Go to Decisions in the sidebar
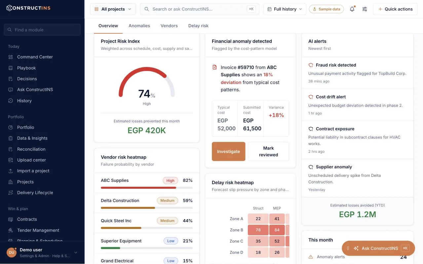Viewport: 423px width, 264px height. pos(42,79)
